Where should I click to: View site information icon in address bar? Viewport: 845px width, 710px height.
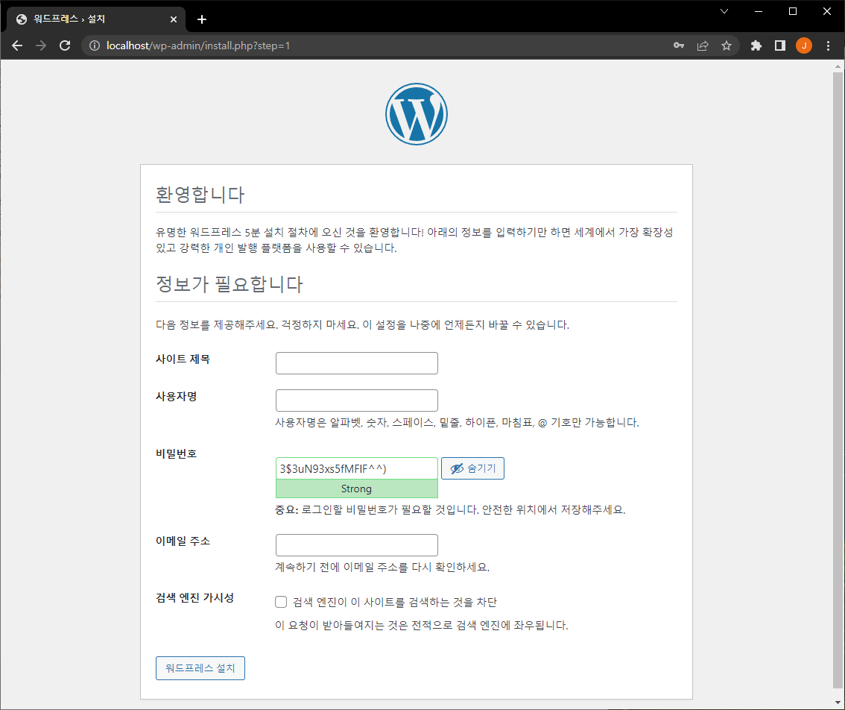coord(95,45)
